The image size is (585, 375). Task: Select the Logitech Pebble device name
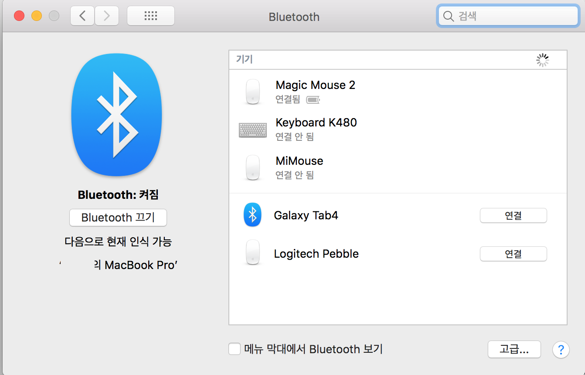tap(316, 254)
